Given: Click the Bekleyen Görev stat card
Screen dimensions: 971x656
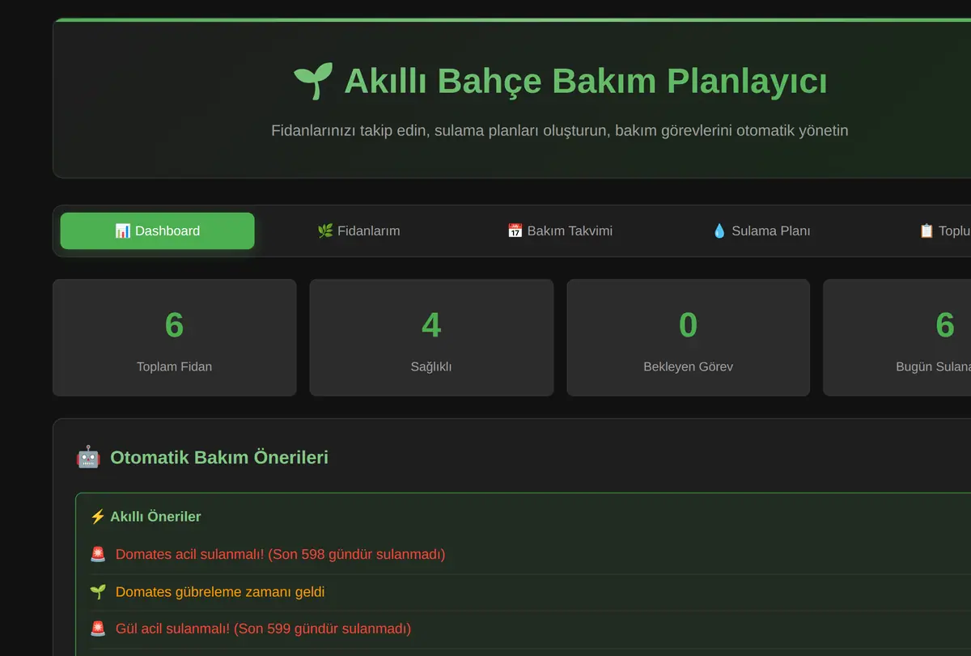Looking at the screenshot, I should click(688, 337).
